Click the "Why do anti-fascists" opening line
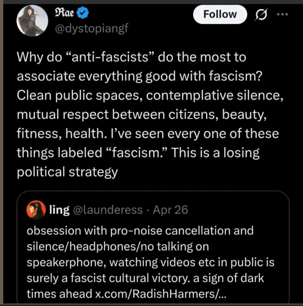This screenshot has width=303, height=306. 132,57
